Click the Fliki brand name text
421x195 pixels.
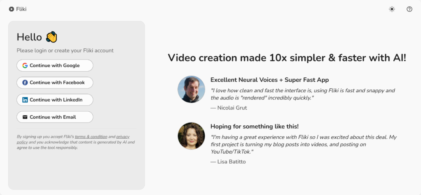point(21,9)
